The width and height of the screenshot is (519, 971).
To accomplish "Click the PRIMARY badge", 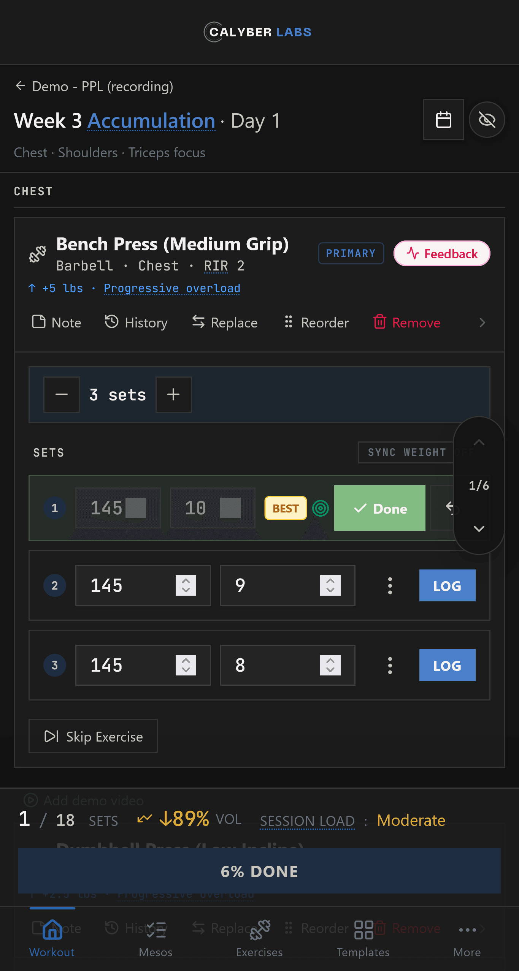I will click(x=351, y=253).
